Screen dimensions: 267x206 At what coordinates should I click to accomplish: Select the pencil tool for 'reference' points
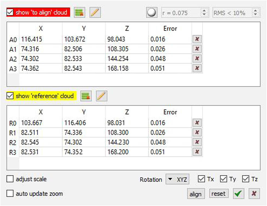[101, 96]
